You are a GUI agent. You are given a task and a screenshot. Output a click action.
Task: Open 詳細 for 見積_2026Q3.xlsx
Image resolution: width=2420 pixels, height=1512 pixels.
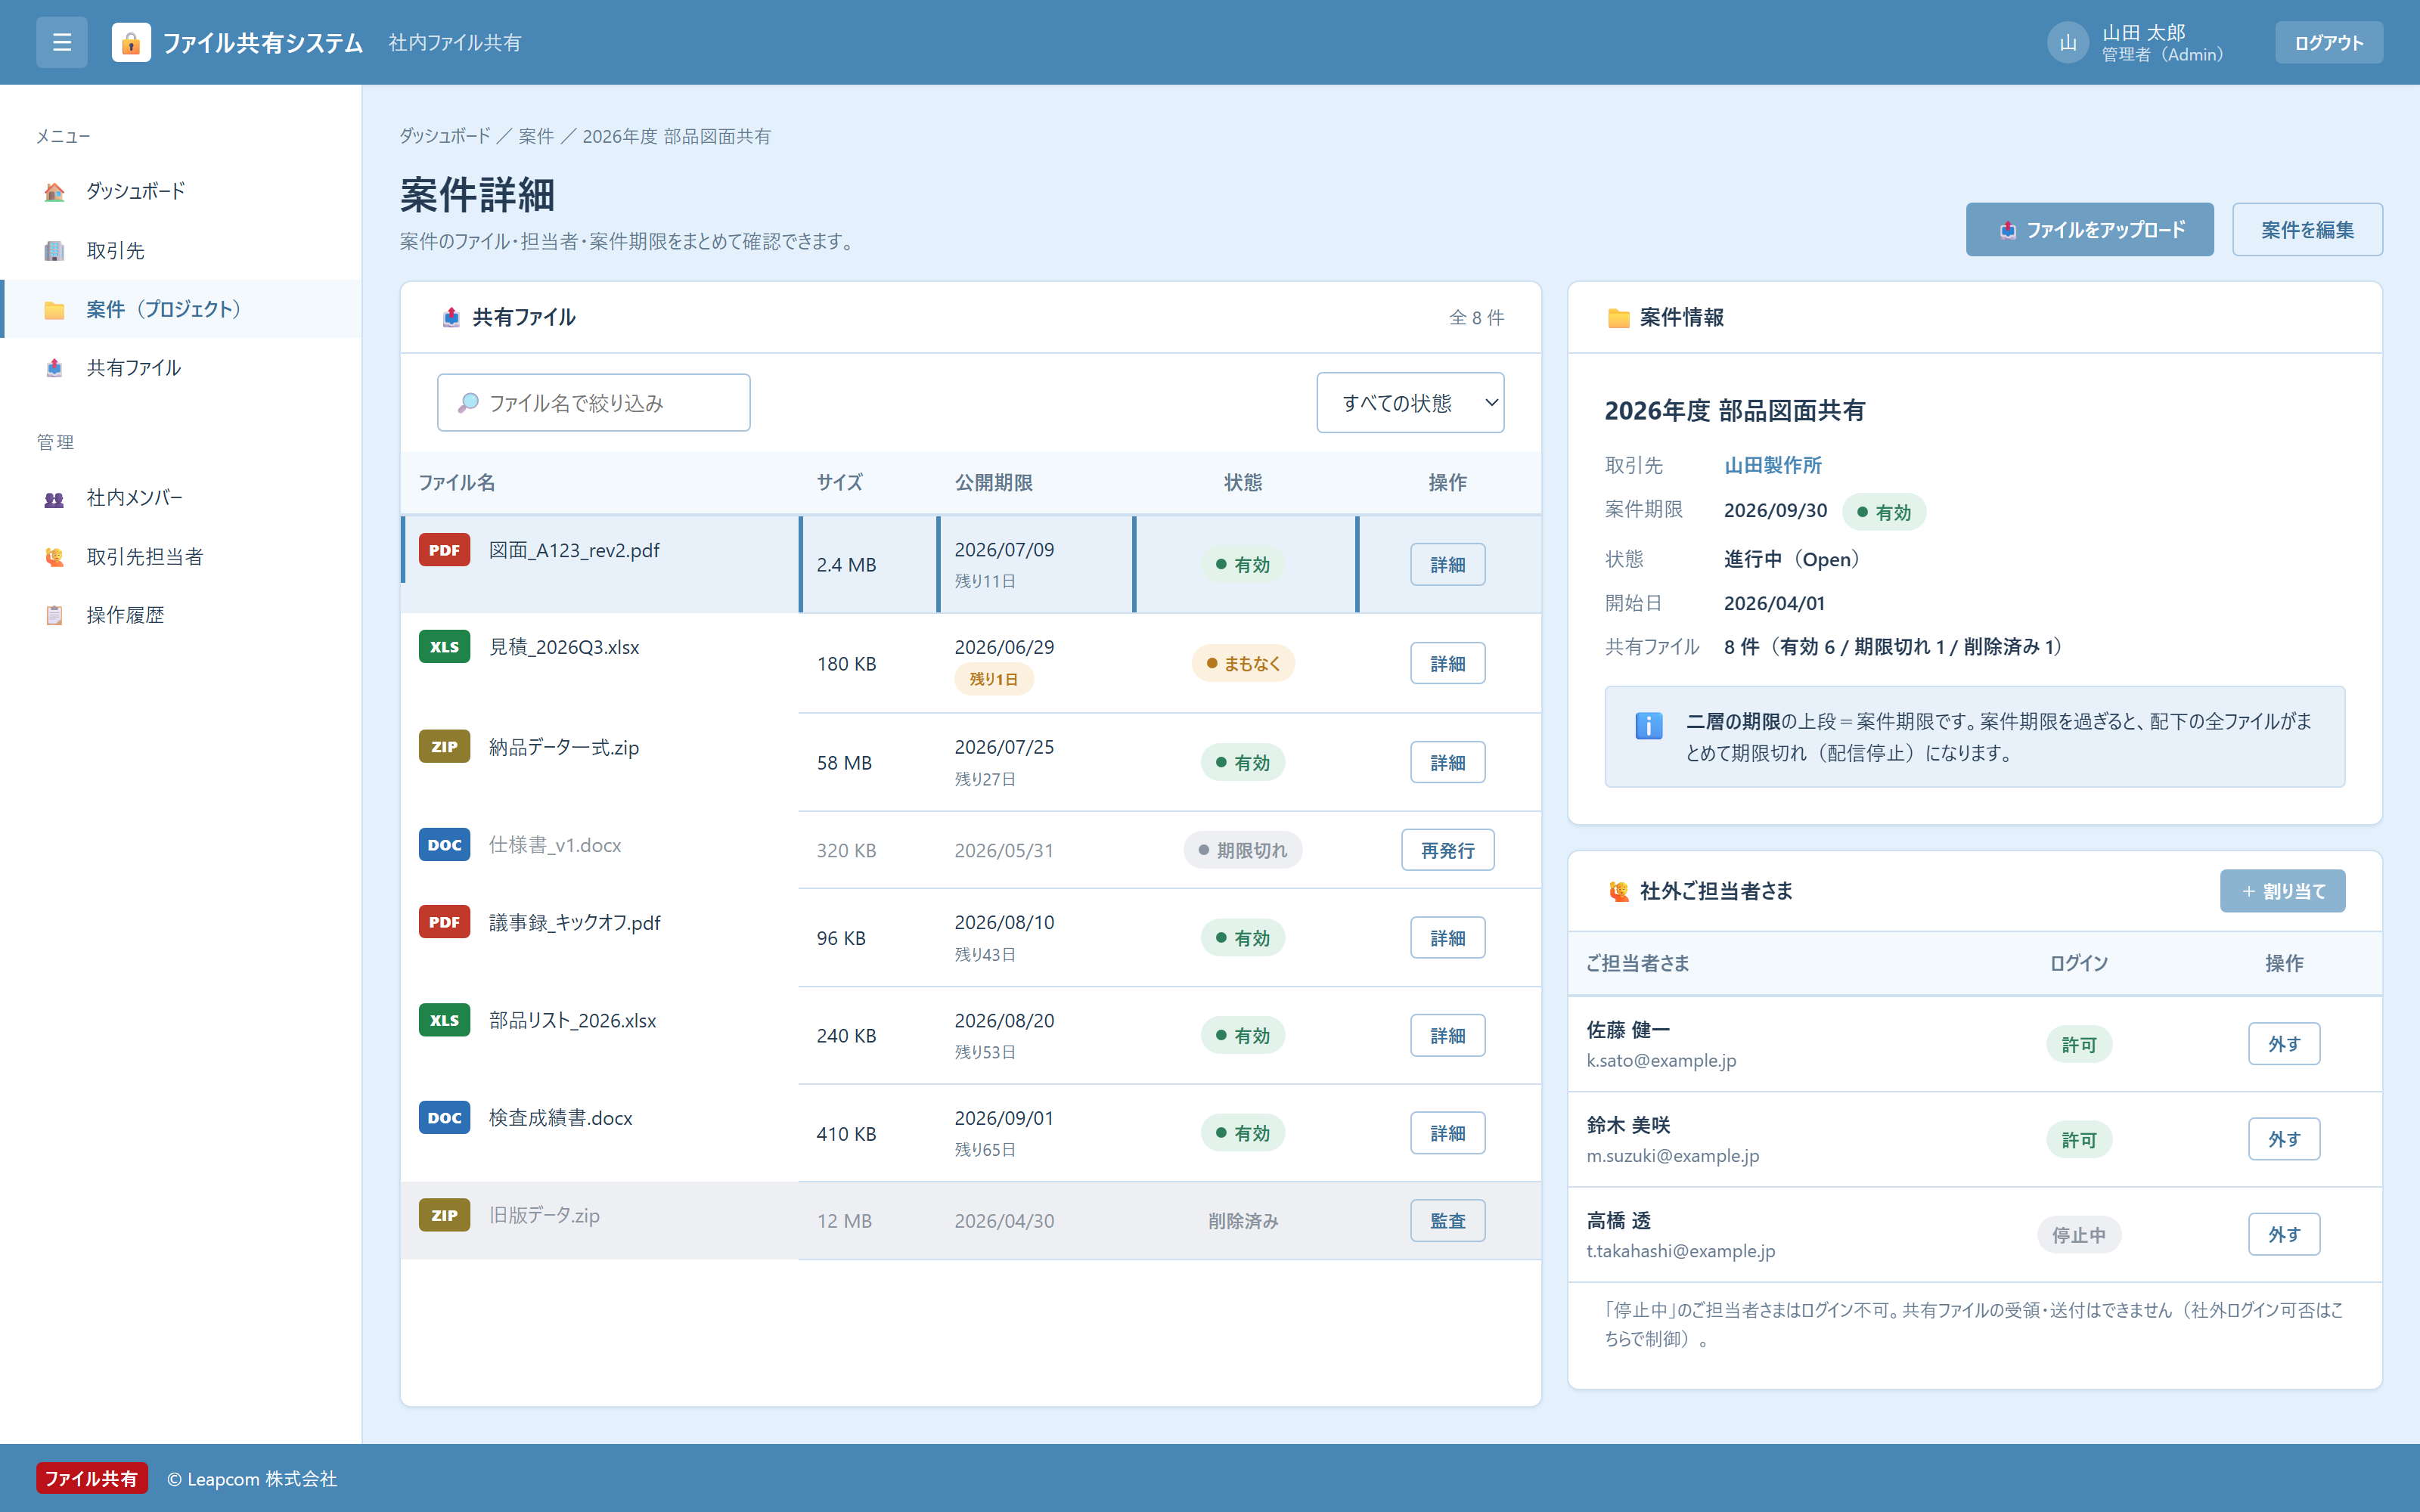[x=1447, y=664]
